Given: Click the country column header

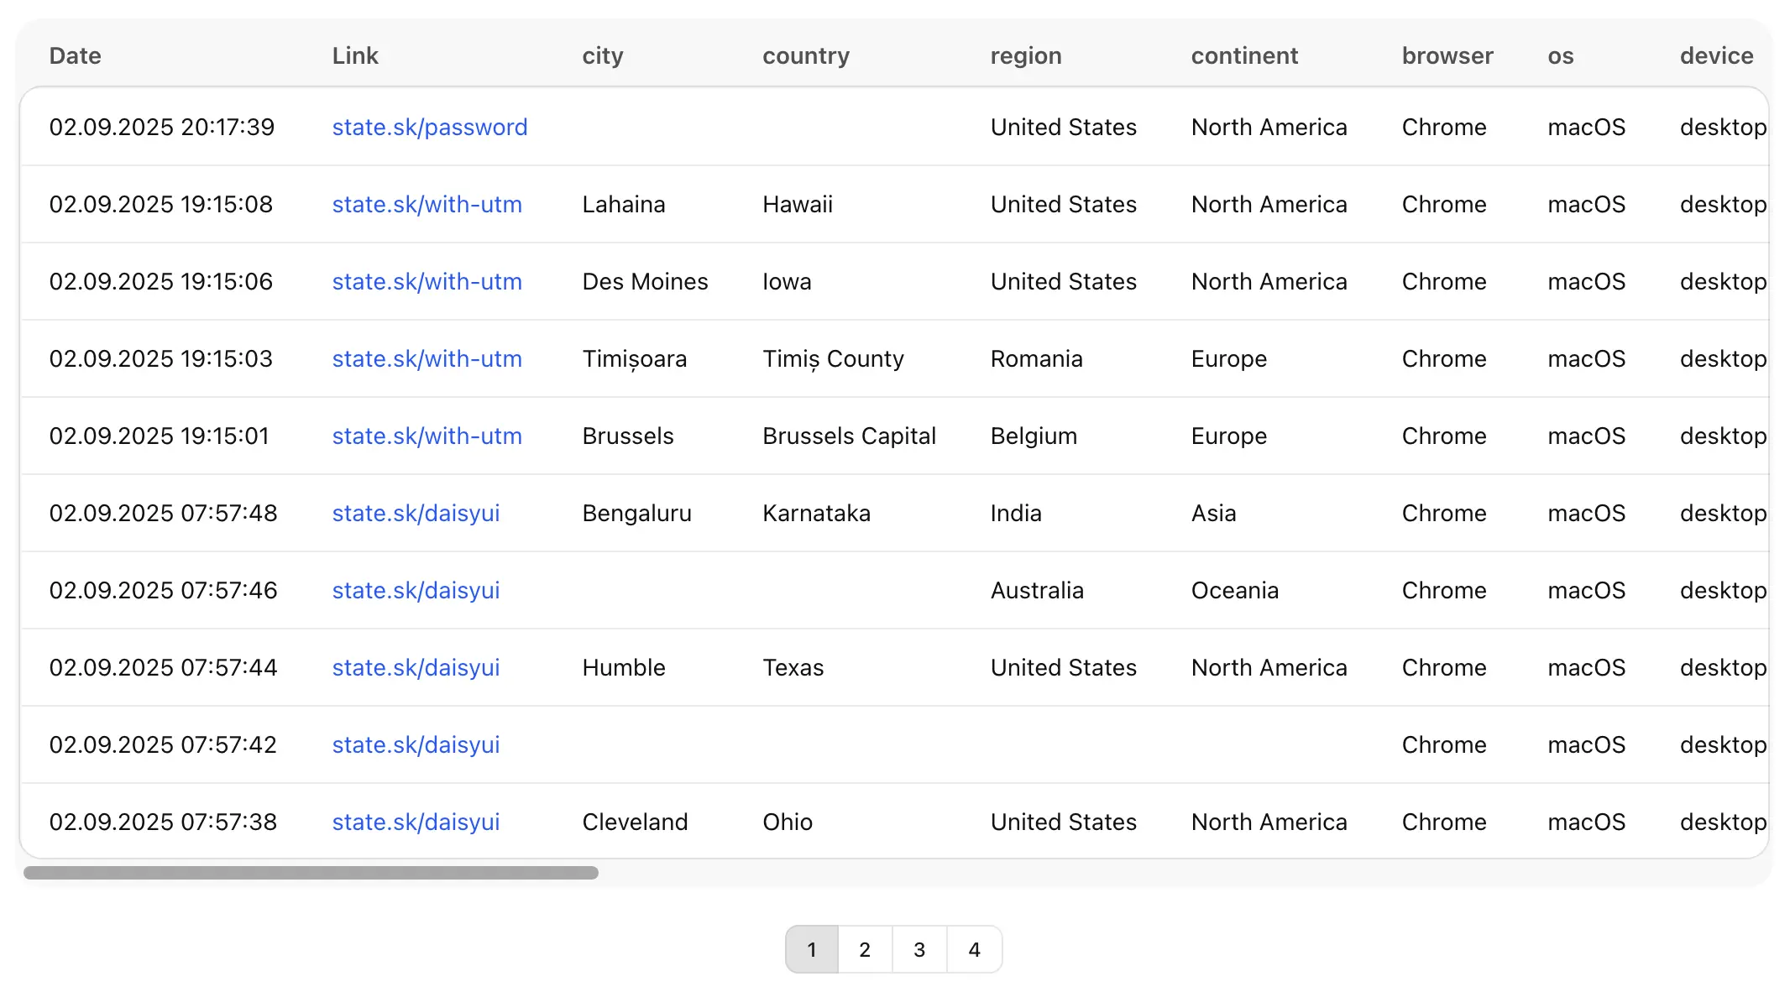Looking at the screenshot, I should click(806, 55).
